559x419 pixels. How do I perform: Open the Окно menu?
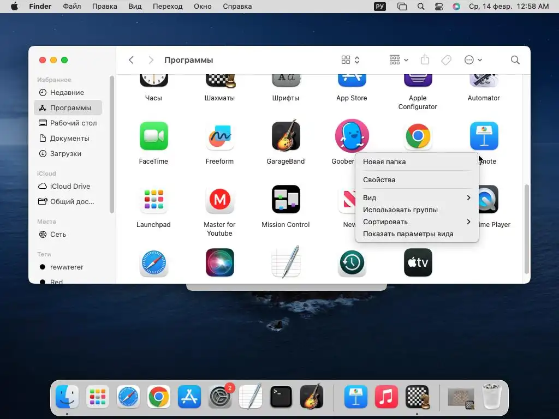coord(203,7)
